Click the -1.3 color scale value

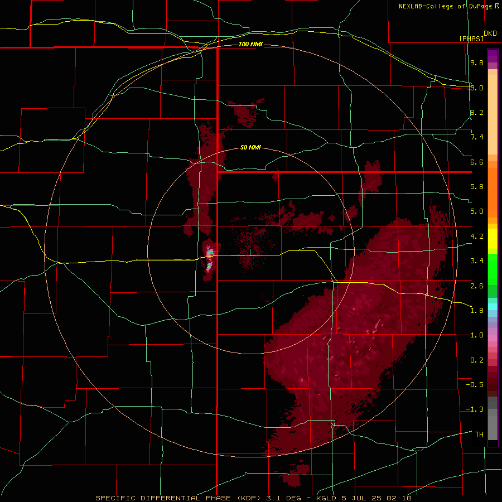475,409
